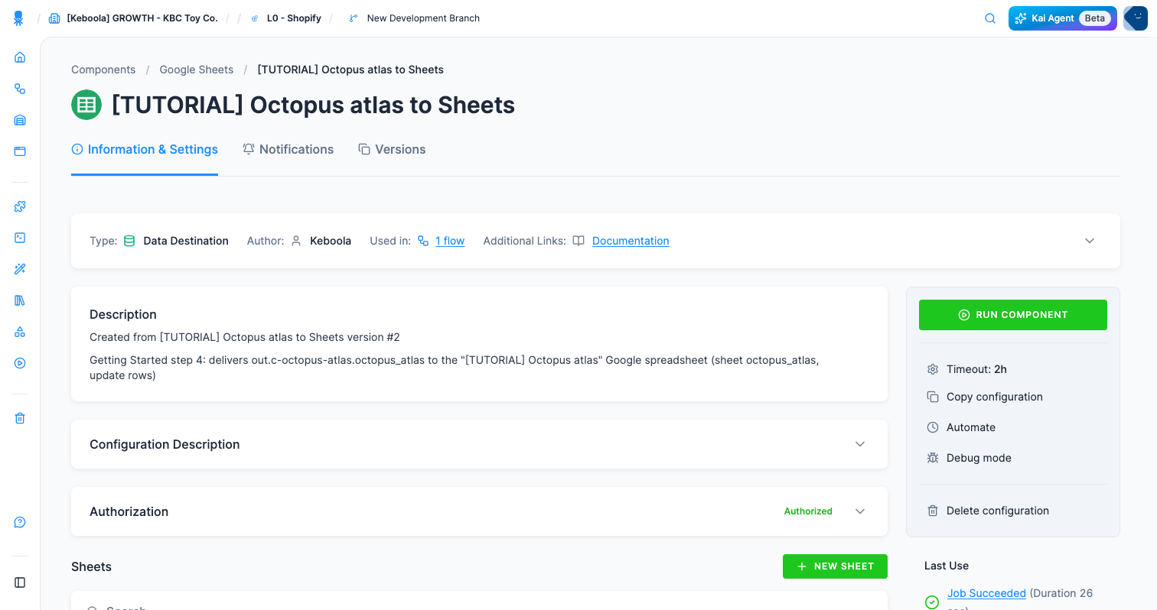The width and height of the screenshot is (1157, 610).
Task: Open the Jobs play icon in sidebar
Action: point(20,363)
